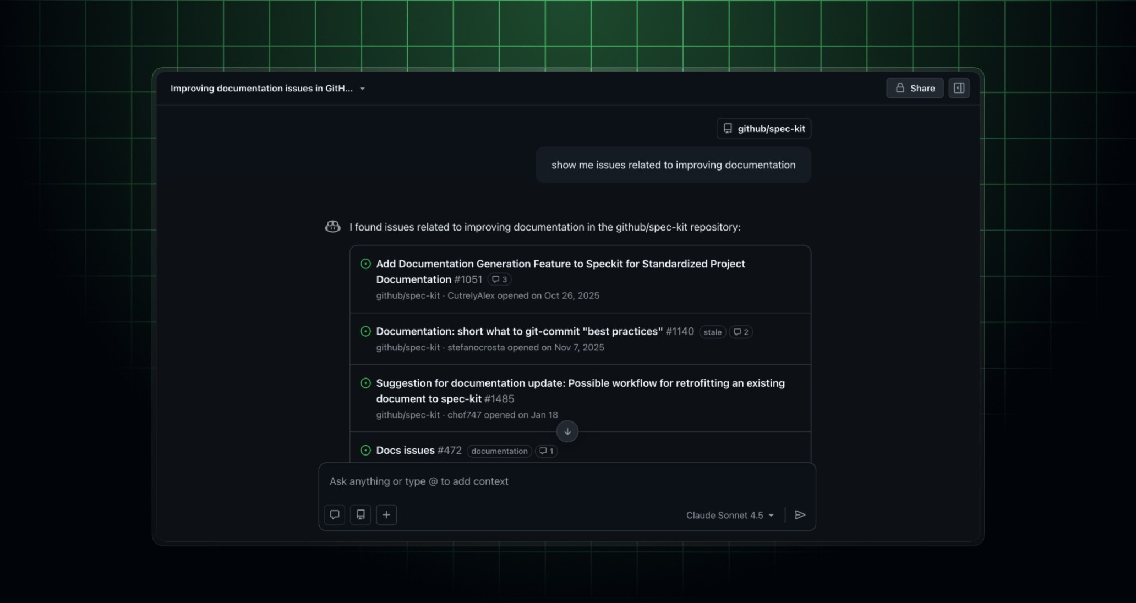Click 'chof747 opened on Jan 18' text
Screen dimensions: 1136x603
click(503, 415)
